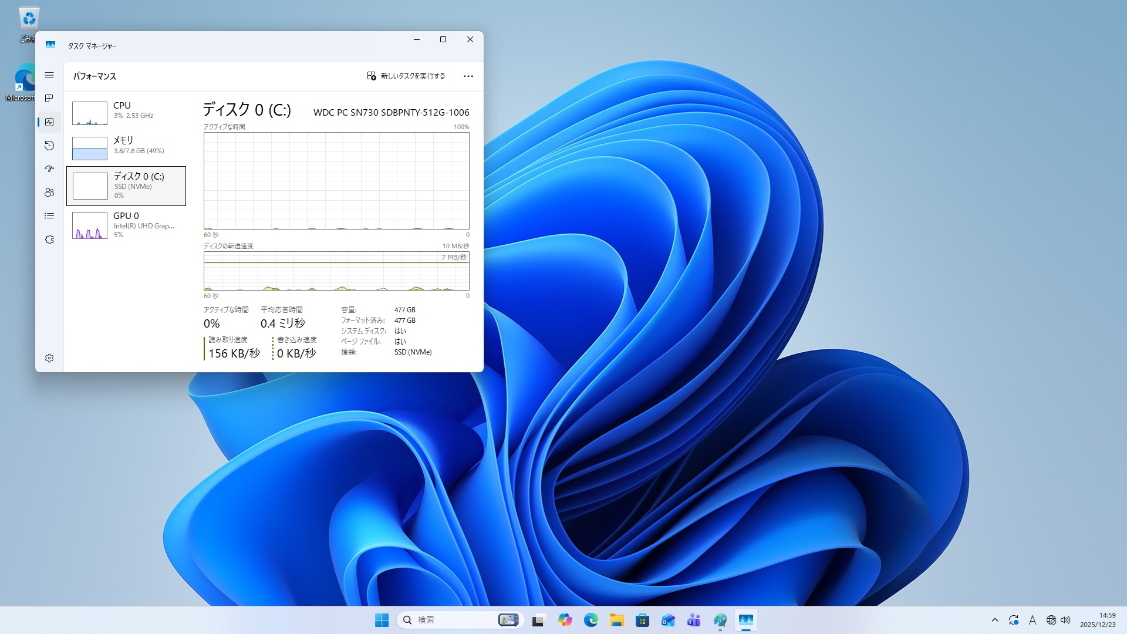Open the volume control in system tray
This screenshot has width=1127, height=634.
[1066, 620]
